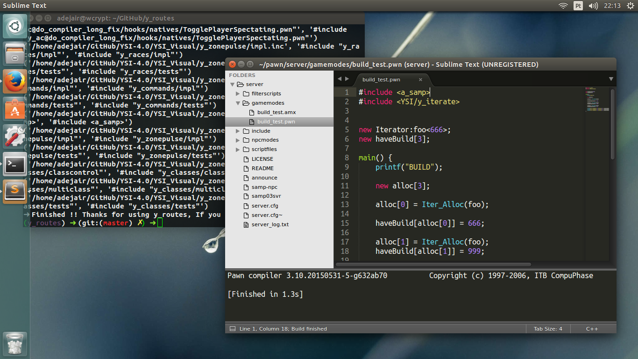Open the Wi-Fi network indicator
638x359 pixels.
point(563,6)
